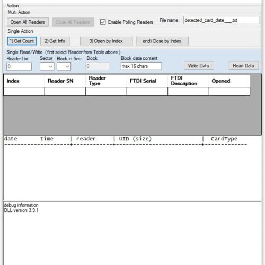265x265 pixels.
Task: Click the 3) Open by Index button
Action: [106, 41]
